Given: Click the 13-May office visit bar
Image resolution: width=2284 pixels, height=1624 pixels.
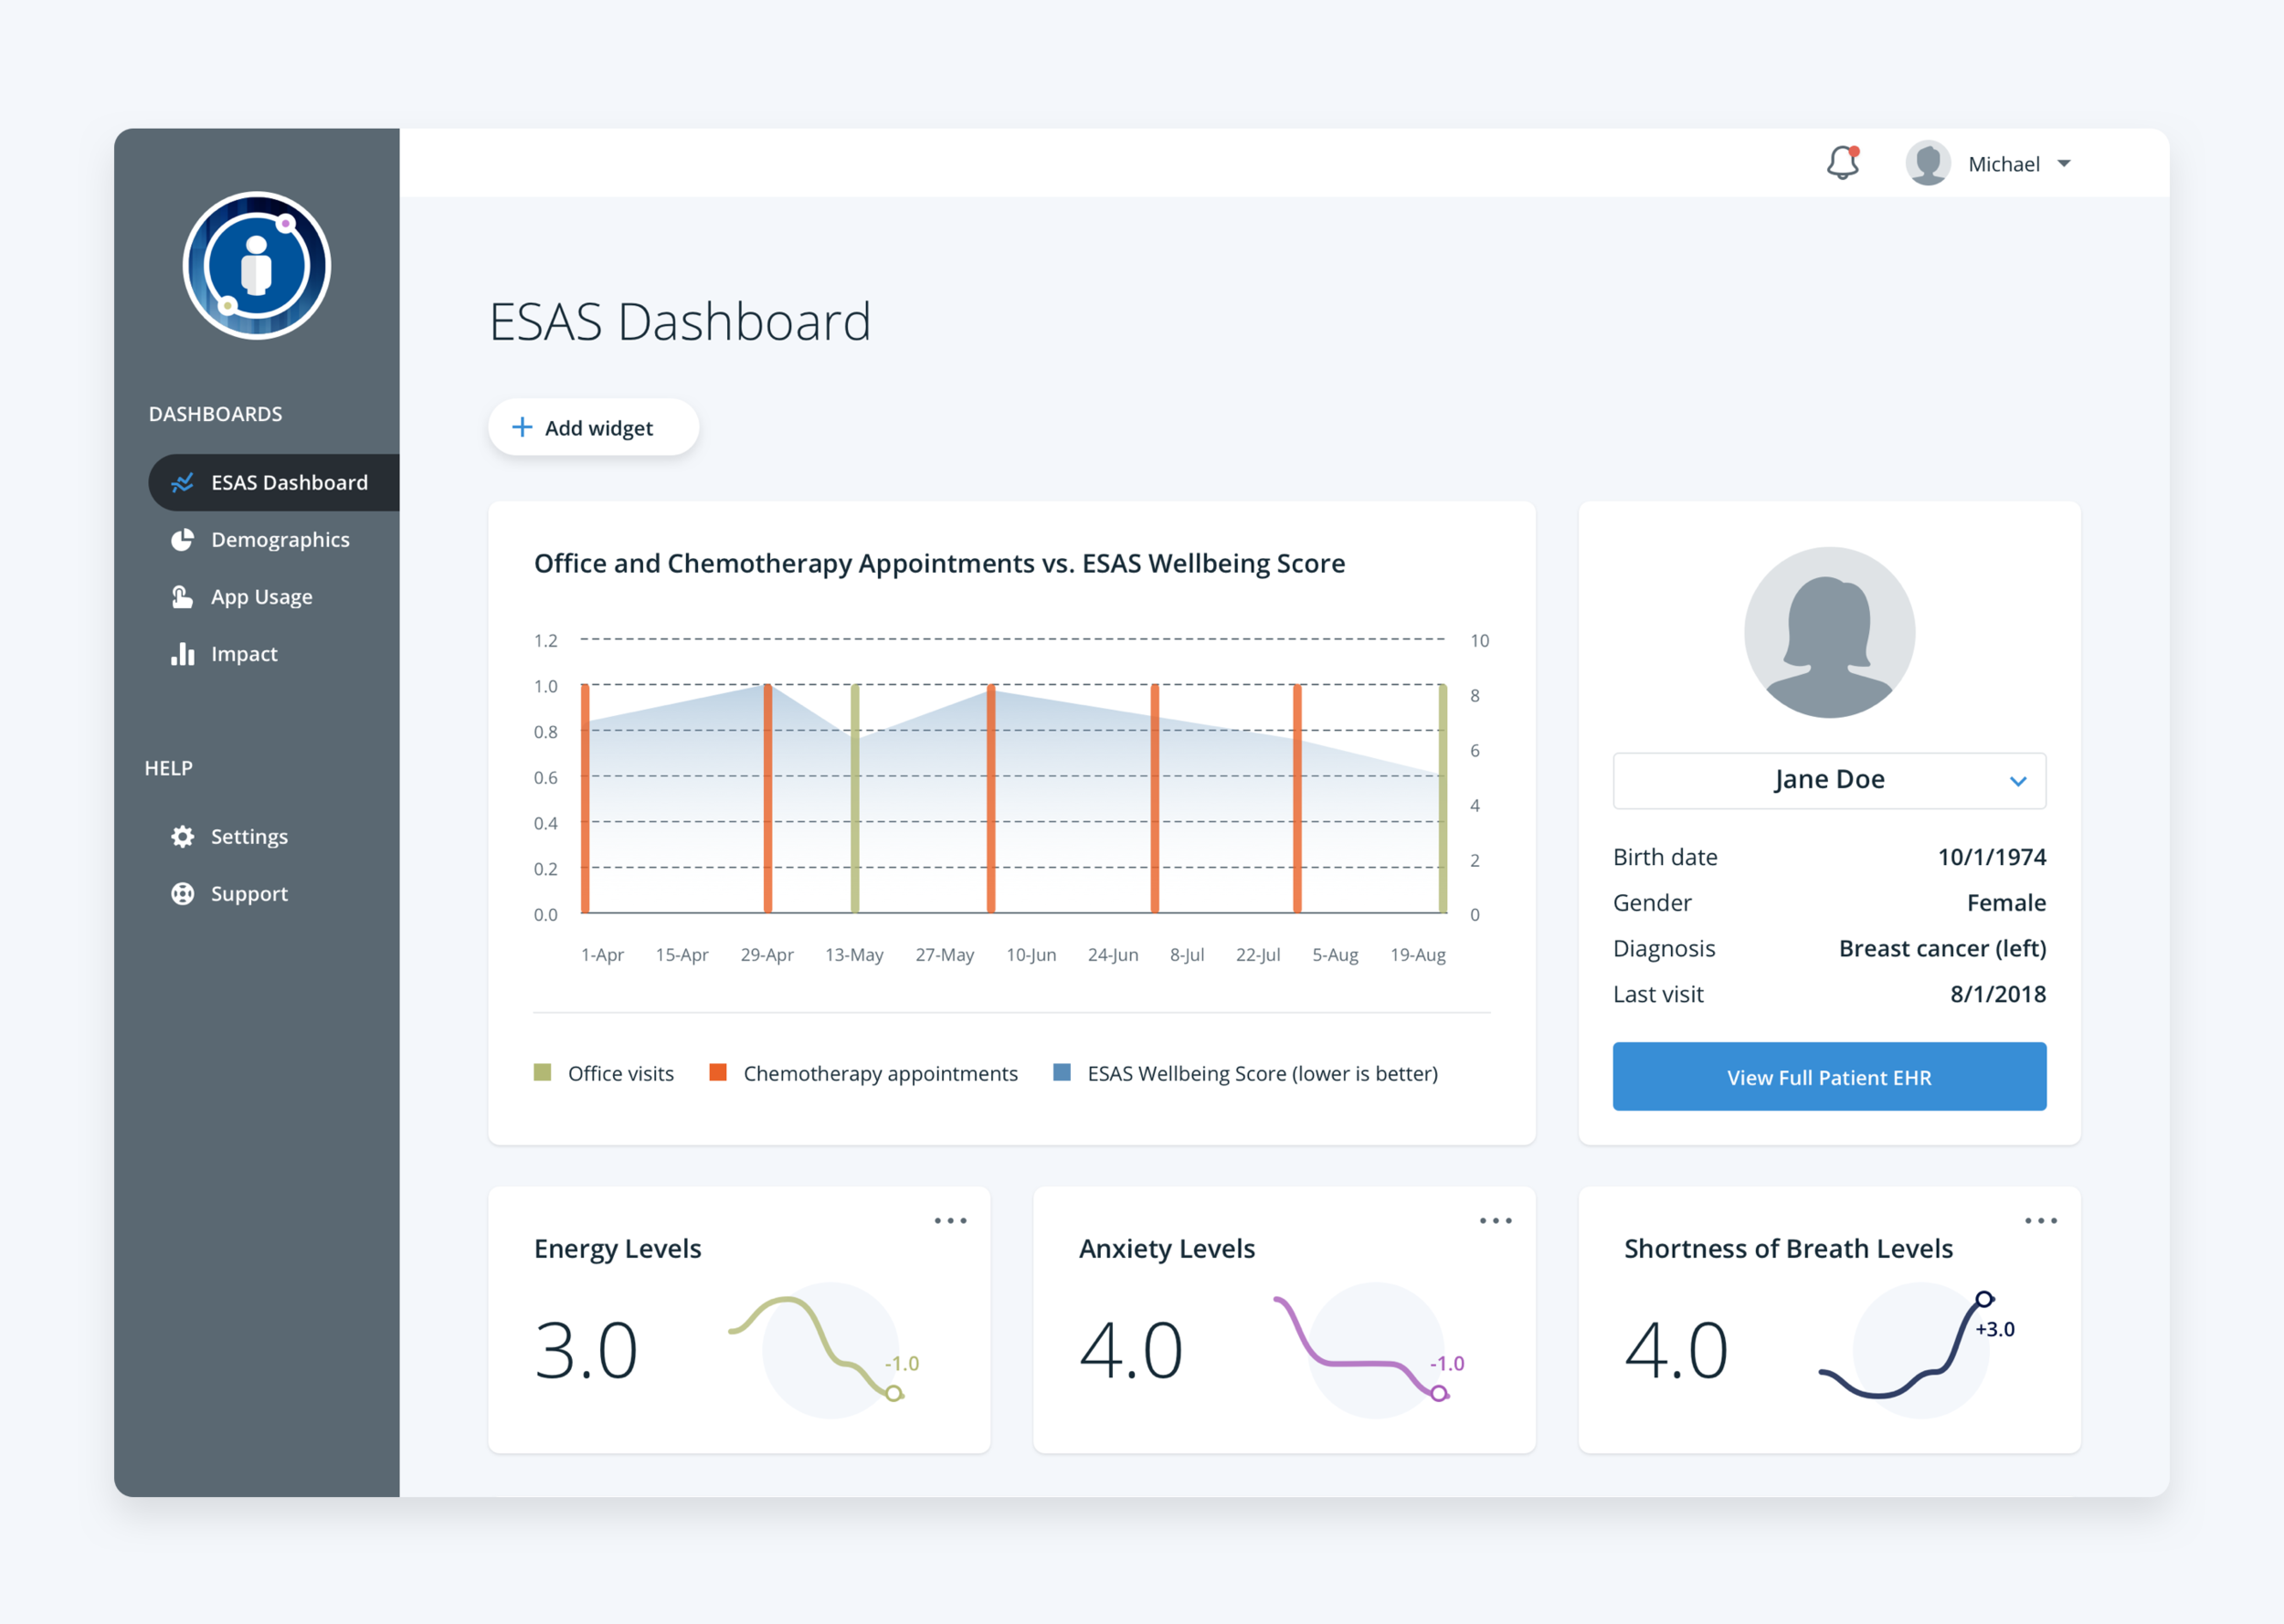Looking at the screenshot, I should (855, 798).
